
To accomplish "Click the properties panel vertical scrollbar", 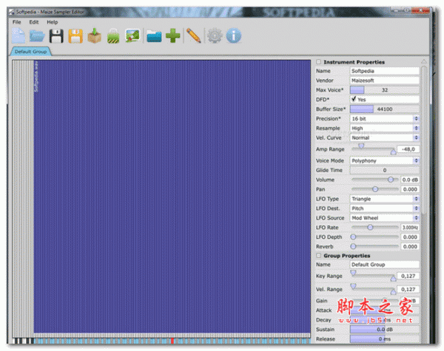I will tap(424, 140).
